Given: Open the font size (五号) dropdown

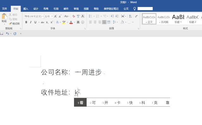Looking at the screenshot, I should (52, 16).
